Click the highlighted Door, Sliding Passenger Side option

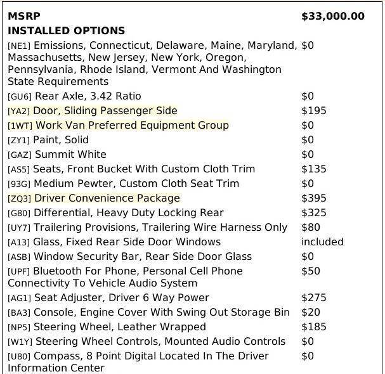coord(105,111)
